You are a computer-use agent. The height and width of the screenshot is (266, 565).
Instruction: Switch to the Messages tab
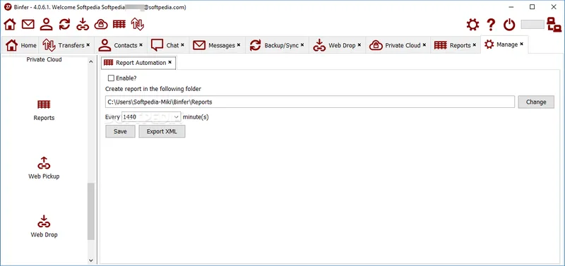click(217, 45)
